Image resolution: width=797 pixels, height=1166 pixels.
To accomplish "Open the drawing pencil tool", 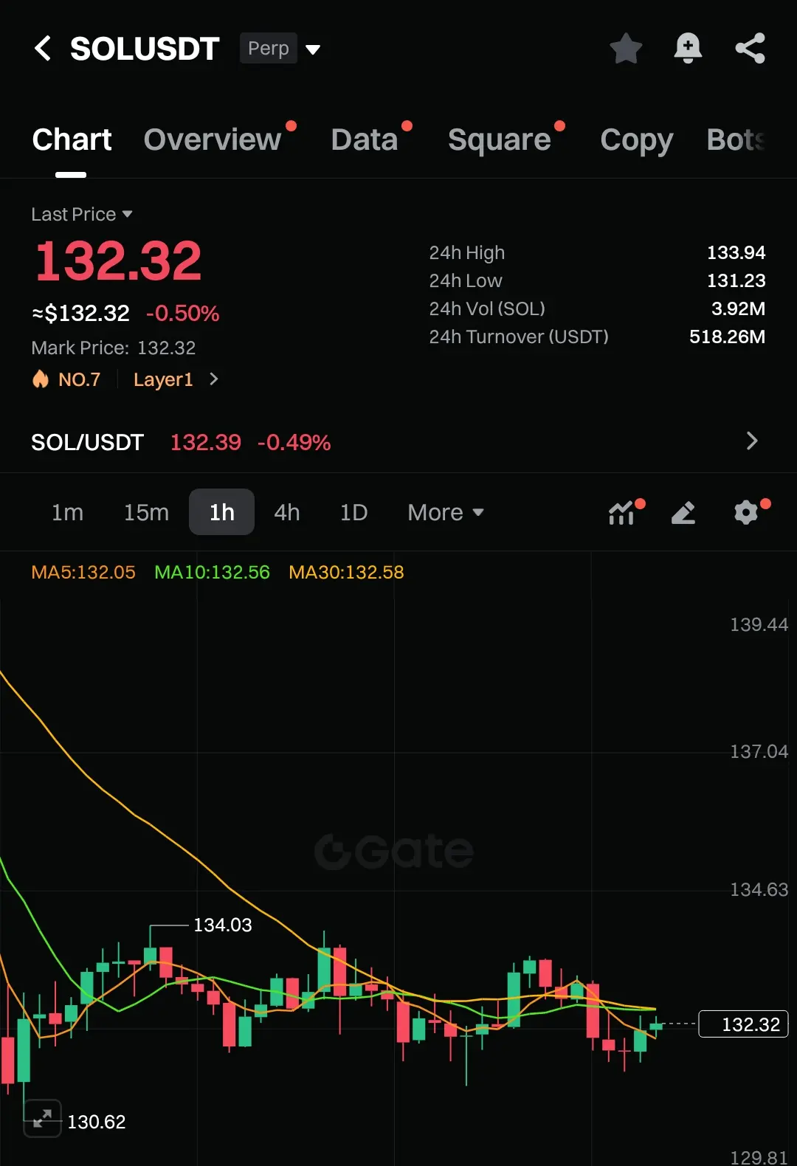I will (683, 512).
